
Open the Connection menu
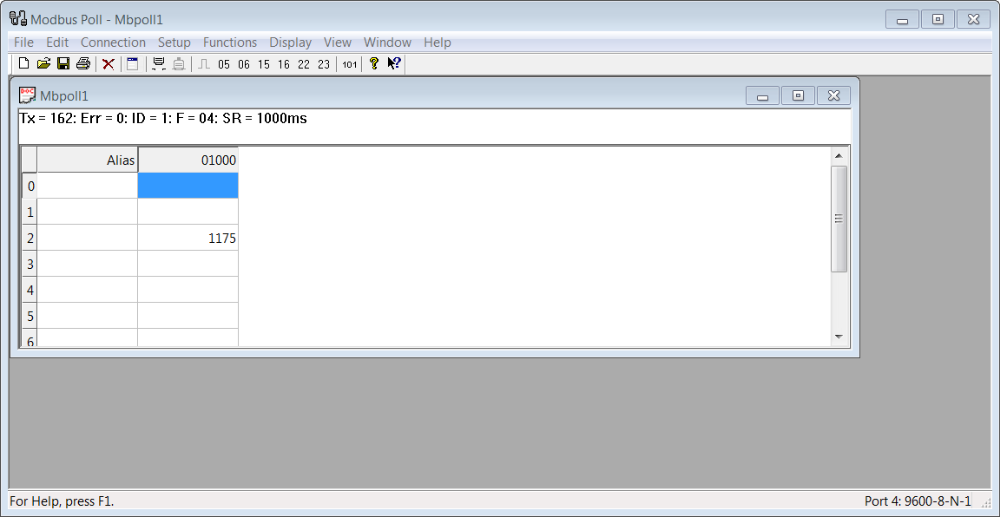point(113,43)
